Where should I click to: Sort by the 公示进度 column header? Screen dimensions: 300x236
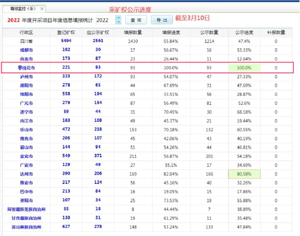pyautogui.click(x=244, y=33)
